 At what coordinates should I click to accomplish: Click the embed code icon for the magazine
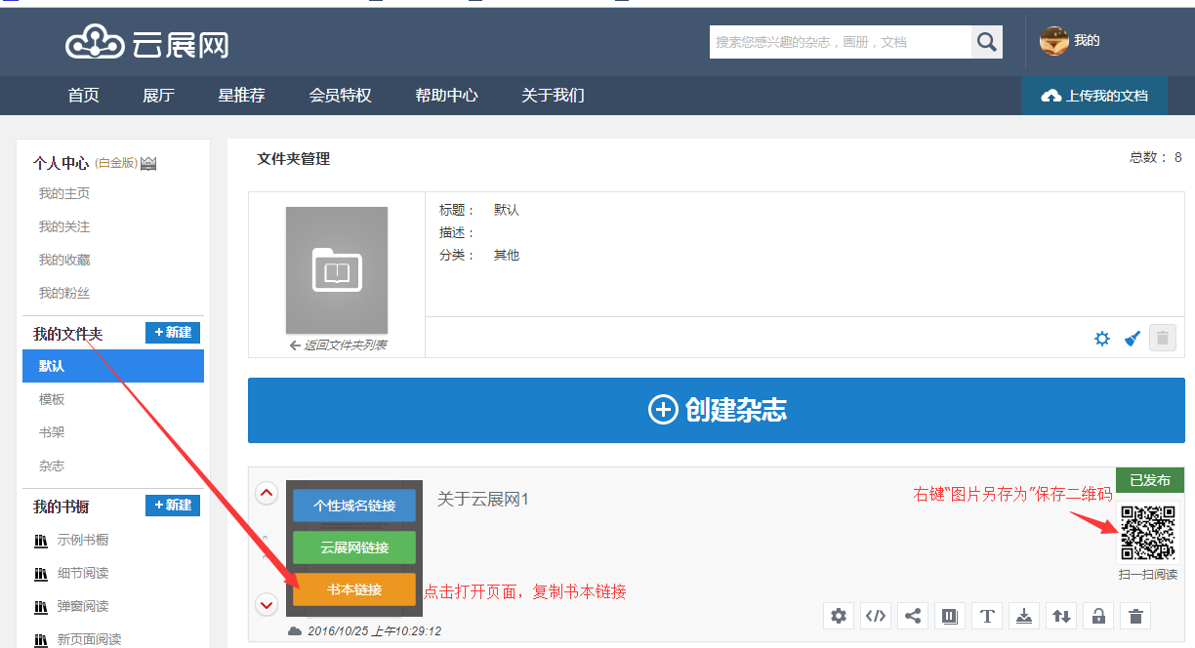[x=876, y=616]
